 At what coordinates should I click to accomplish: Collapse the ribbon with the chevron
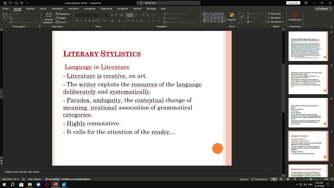tap(332, 26)
